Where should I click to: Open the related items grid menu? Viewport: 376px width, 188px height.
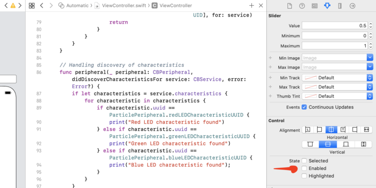(x=31, y=6)
